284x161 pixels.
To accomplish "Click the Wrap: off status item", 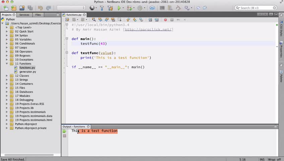I will pyautogui.click(x=274, y=159).
